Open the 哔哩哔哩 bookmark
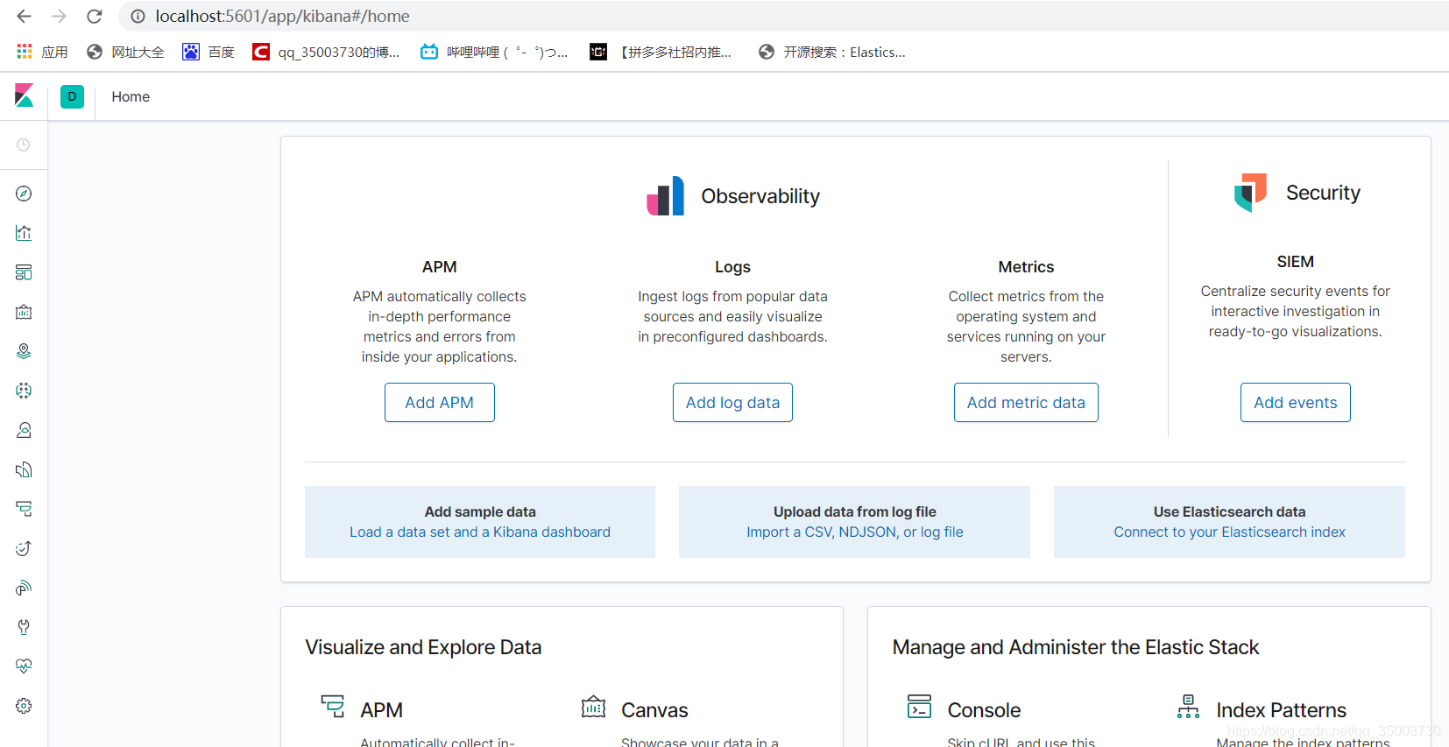 coord(494,52)
